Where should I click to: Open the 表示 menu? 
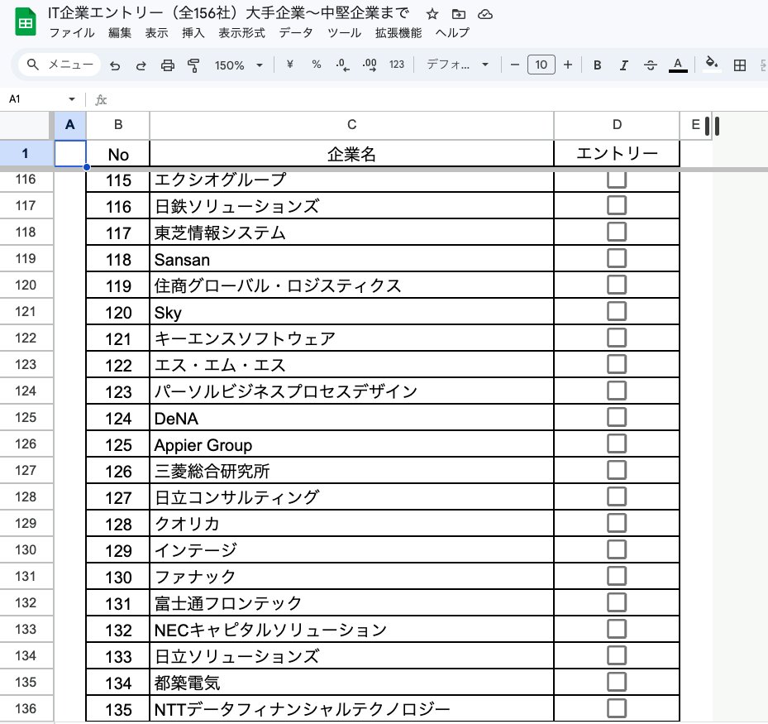[157, 33]
